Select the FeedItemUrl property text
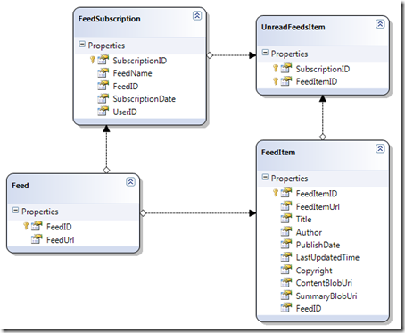 318,206
